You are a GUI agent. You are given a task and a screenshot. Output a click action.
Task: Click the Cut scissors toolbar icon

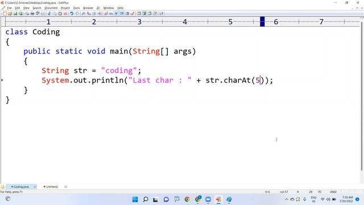point(49,14)
